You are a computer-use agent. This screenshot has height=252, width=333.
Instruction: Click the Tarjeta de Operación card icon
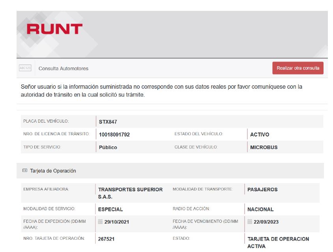coord(25,171)
